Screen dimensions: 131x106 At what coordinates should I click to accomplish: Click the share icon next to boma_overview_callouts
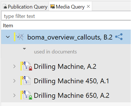(119, 37)
